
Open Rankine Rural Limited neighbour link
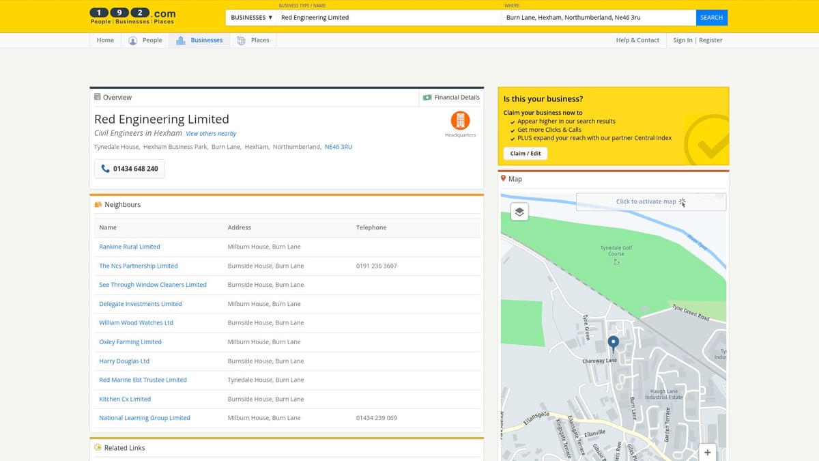click(130, 247)
